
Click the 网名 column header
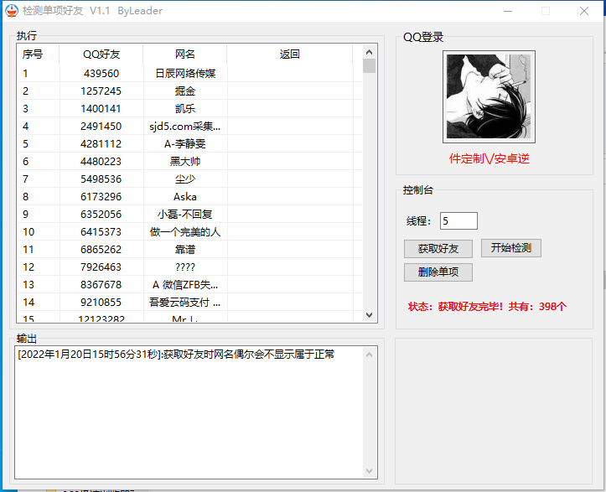click(185, 54)
